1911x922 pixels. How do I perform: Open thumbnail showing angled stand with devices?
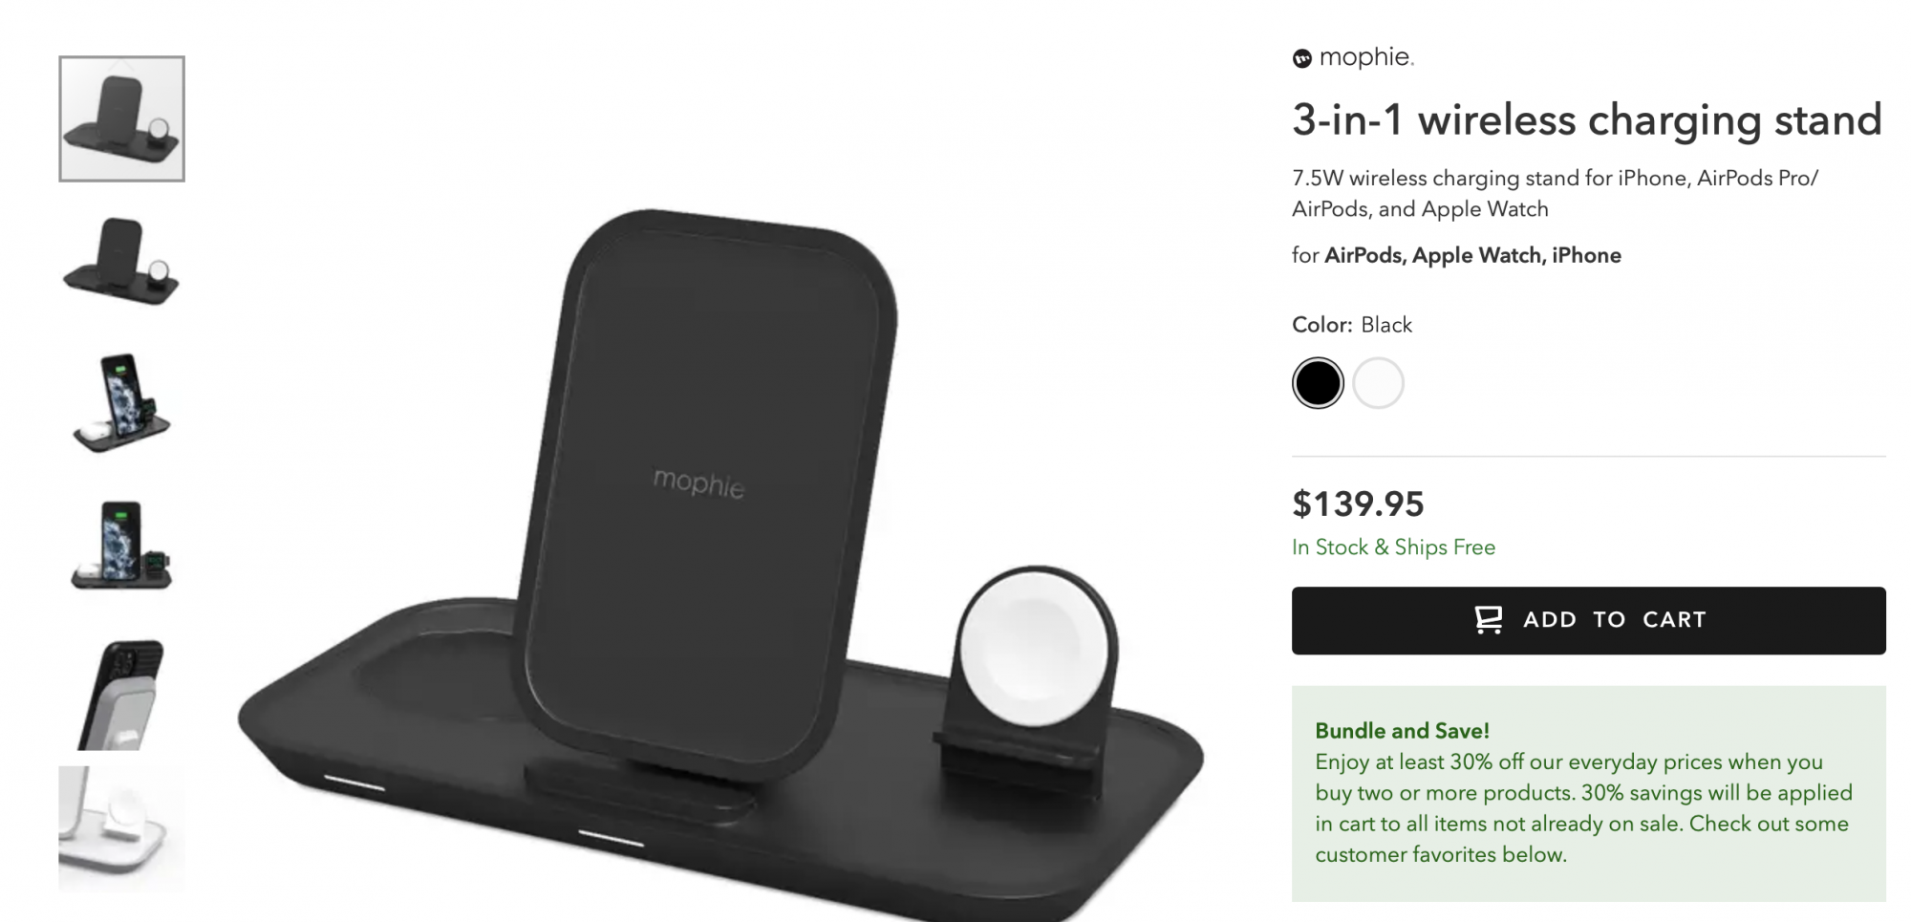[121, 402]
